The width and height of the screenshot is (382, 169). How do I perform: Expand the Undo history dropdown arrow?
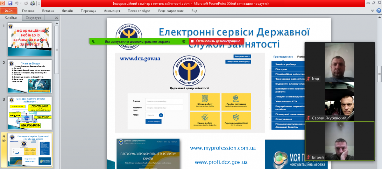pos(21,4)
